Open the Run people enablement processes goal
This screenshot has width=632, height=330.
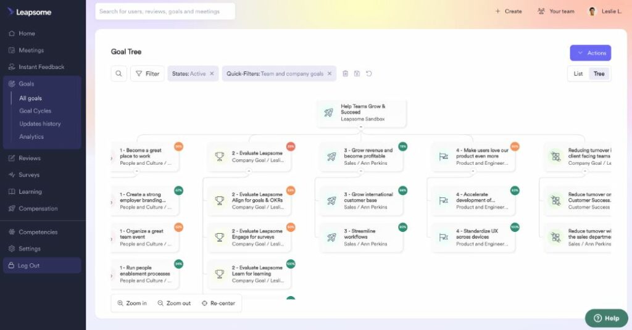[145, 274]
